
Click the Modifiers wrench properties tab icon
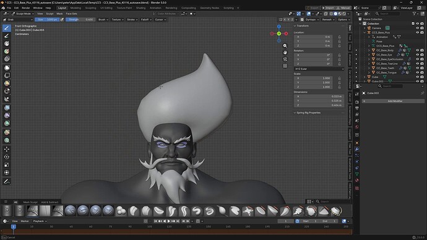pos(356,149)
